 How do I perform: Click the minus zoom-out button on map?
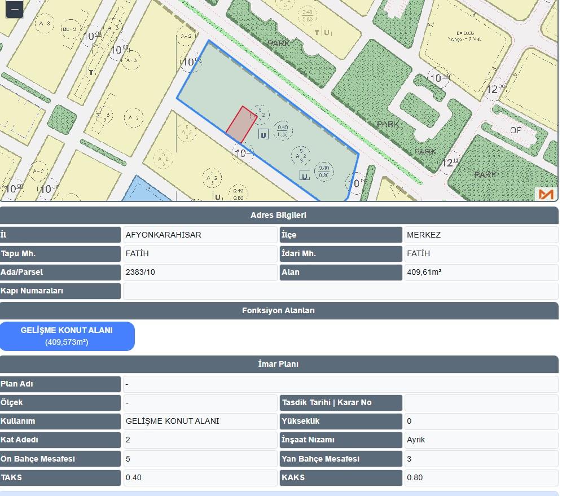[x=14, y=9]
